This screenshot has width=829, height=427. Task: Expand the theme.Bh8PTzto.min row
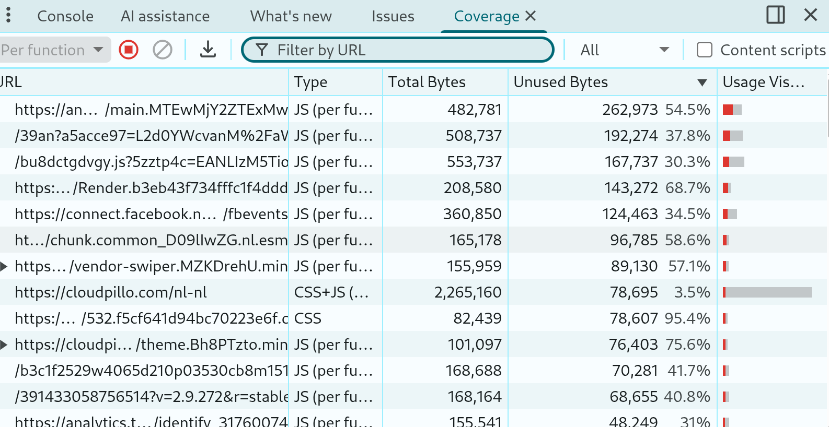click(x=4, y=345)
